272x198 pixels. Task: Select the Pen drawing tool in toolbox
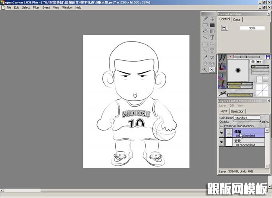pos(205,19)
